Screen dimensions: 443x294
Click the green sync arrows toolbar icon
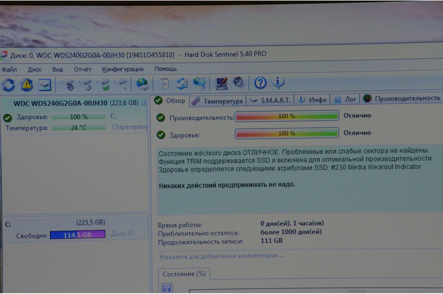pyautogui.click(x=182, y=84)
